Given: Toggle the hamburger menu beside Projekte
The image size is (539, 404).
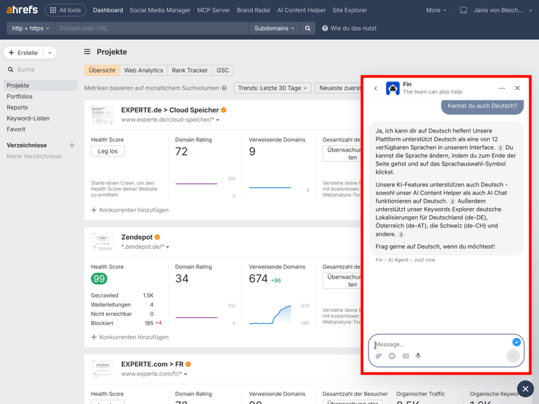Looking at the screenshot, I should [87, 52].
